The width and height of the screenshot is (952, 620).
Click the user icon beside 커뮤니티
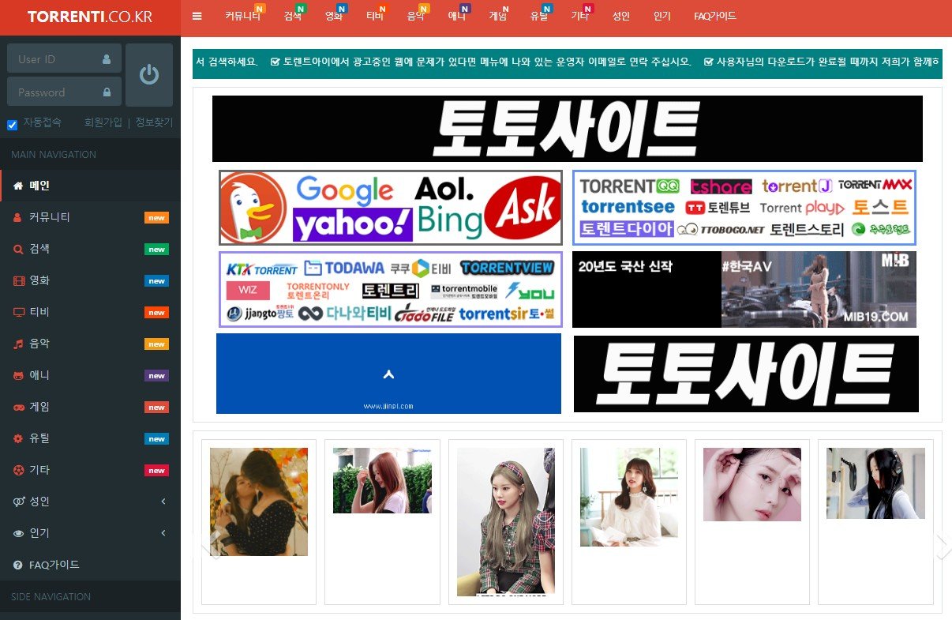coord(18,217)
